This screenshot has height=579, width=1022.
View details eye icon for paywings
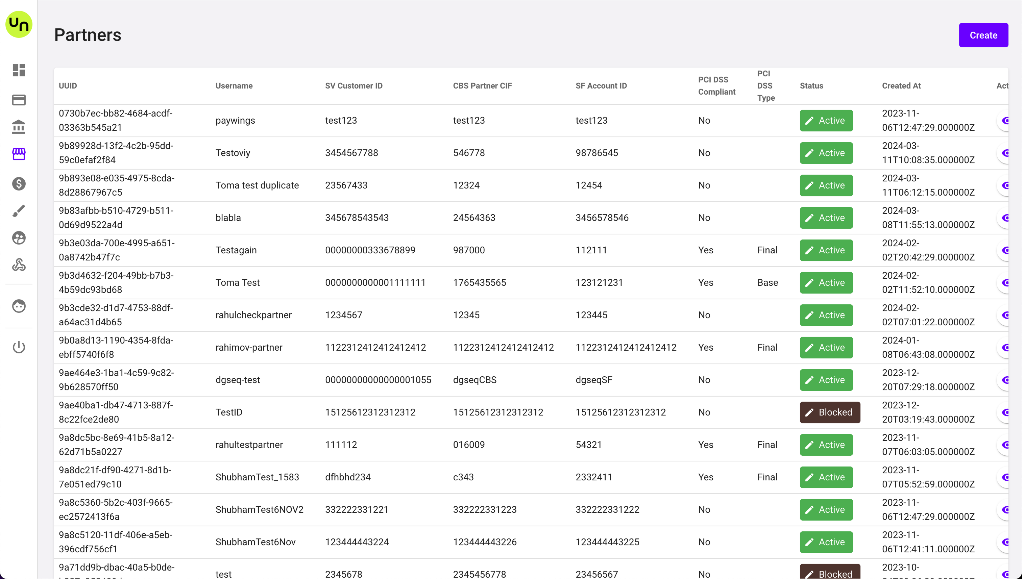click(1004, 121)
